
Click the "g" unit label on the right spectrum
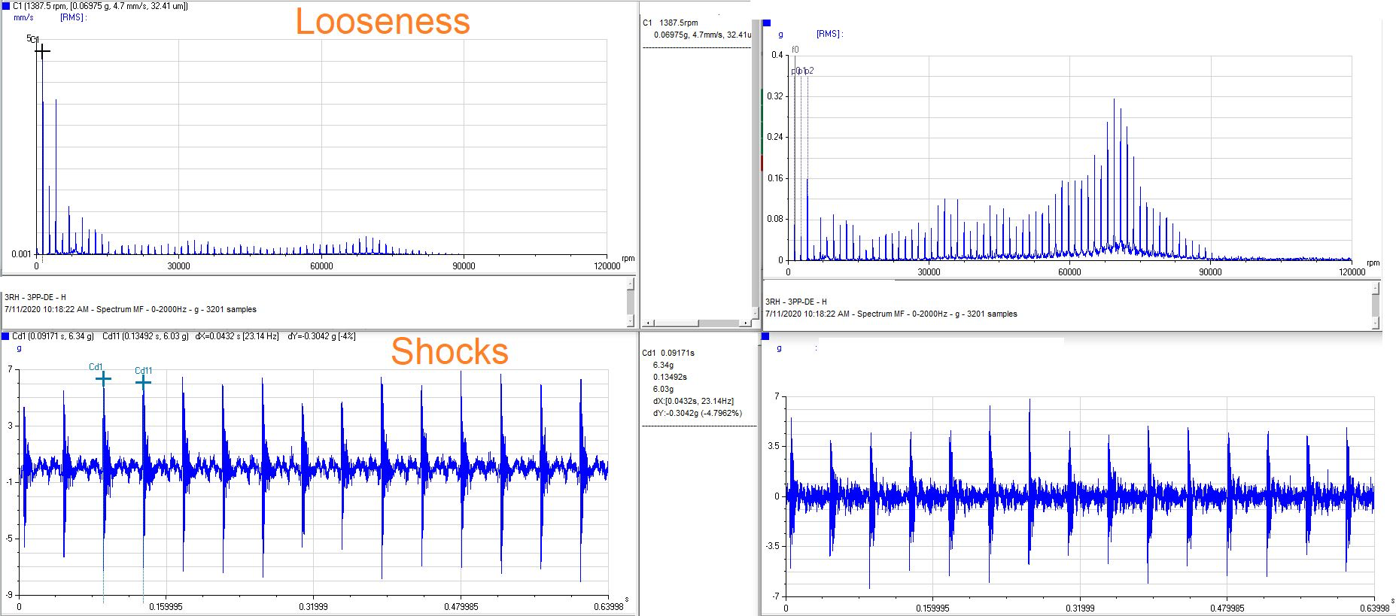tap(781, 35)
